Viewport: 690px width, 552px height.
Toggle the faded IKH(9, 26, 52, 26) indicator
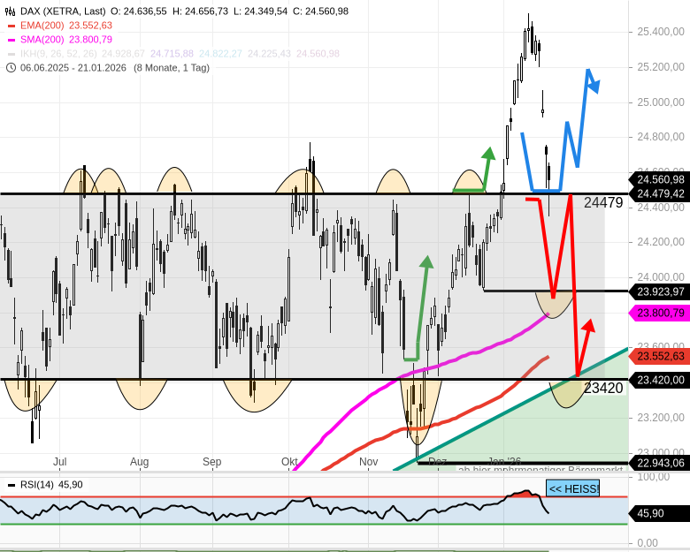click(57, 54)
